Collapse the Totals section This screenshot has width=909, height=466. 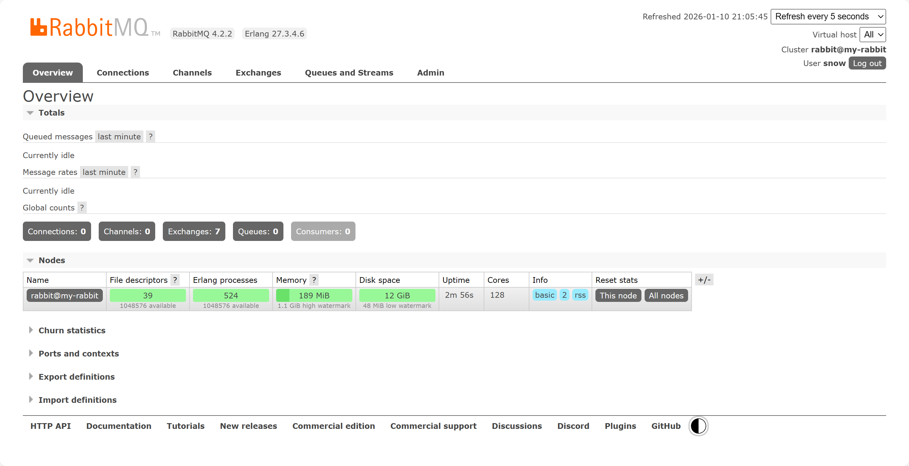pos(51,113)
